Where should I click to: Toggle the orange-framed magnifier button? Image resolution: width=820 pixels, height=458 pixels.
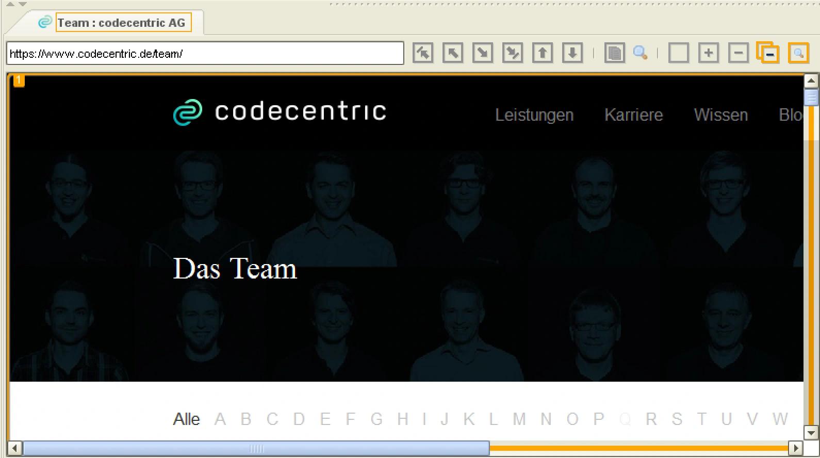(798, 53)
